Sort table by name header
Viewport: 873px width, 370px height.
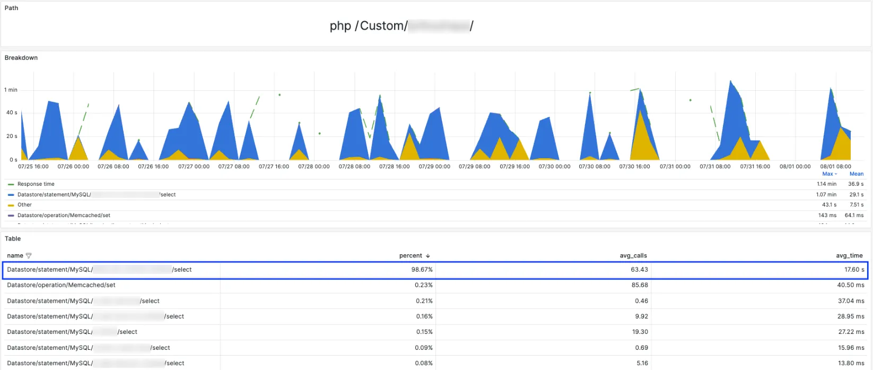(15, 256)
